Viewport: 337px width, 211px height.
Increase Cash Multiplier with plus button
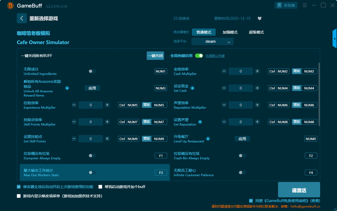257,71
